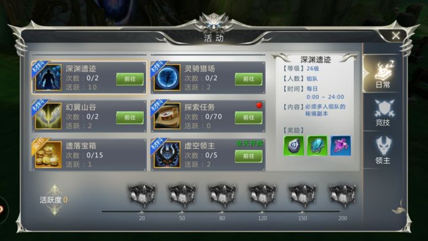Click the purple reward item icon
428x241 pixels.
(x=341, y=146)
